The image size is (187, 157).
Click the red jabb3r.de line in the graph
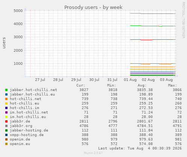click(x=152, y=40)
